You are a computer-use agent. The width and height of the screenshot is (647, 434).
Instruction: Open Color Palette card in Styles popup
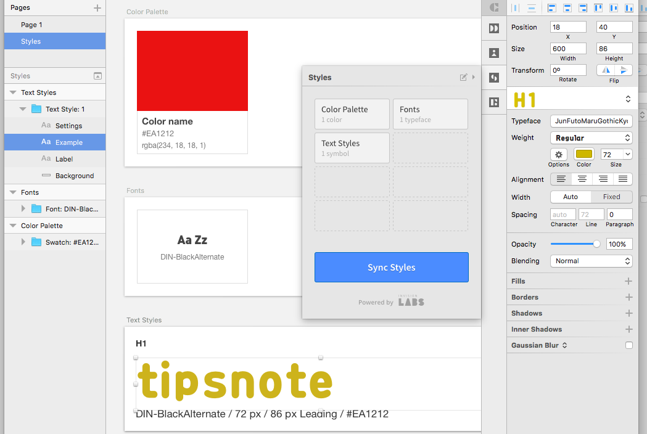352,114
